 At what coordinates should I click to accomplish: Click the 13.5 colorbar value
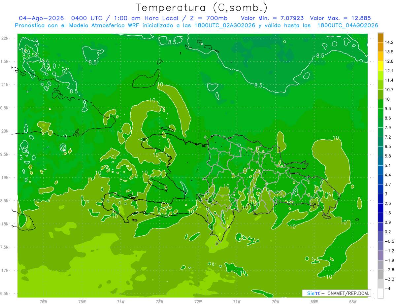389,52
